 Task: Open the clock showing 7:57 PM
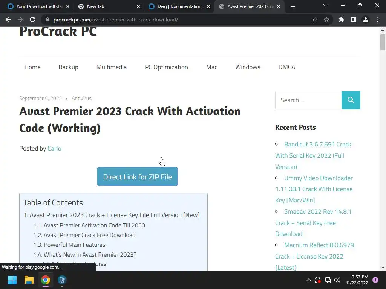point(357,280)
